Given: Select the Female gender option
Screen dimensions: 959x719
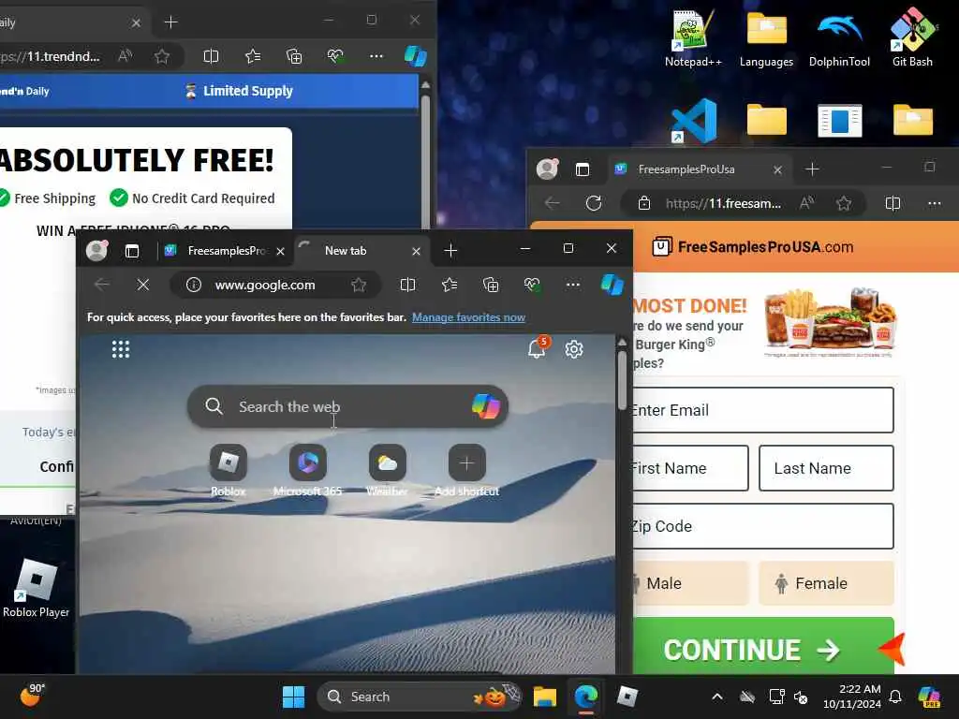Looking at the screenshot, I should [826, 583].
